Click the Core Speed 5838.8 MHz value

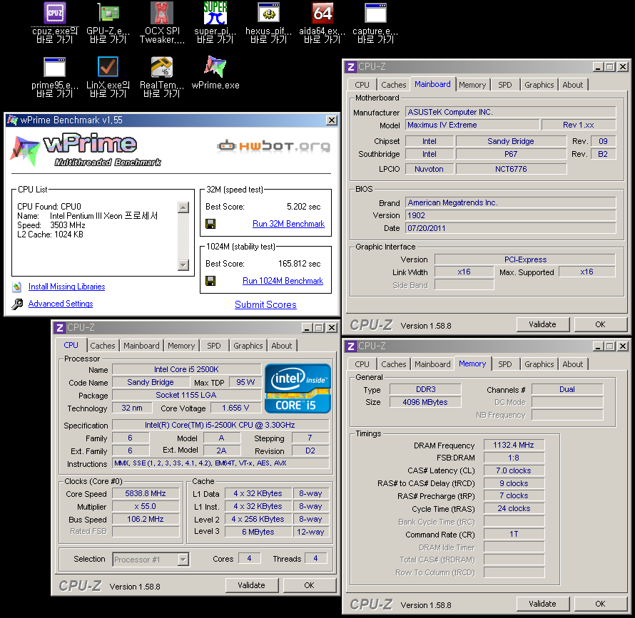(146, 494)
